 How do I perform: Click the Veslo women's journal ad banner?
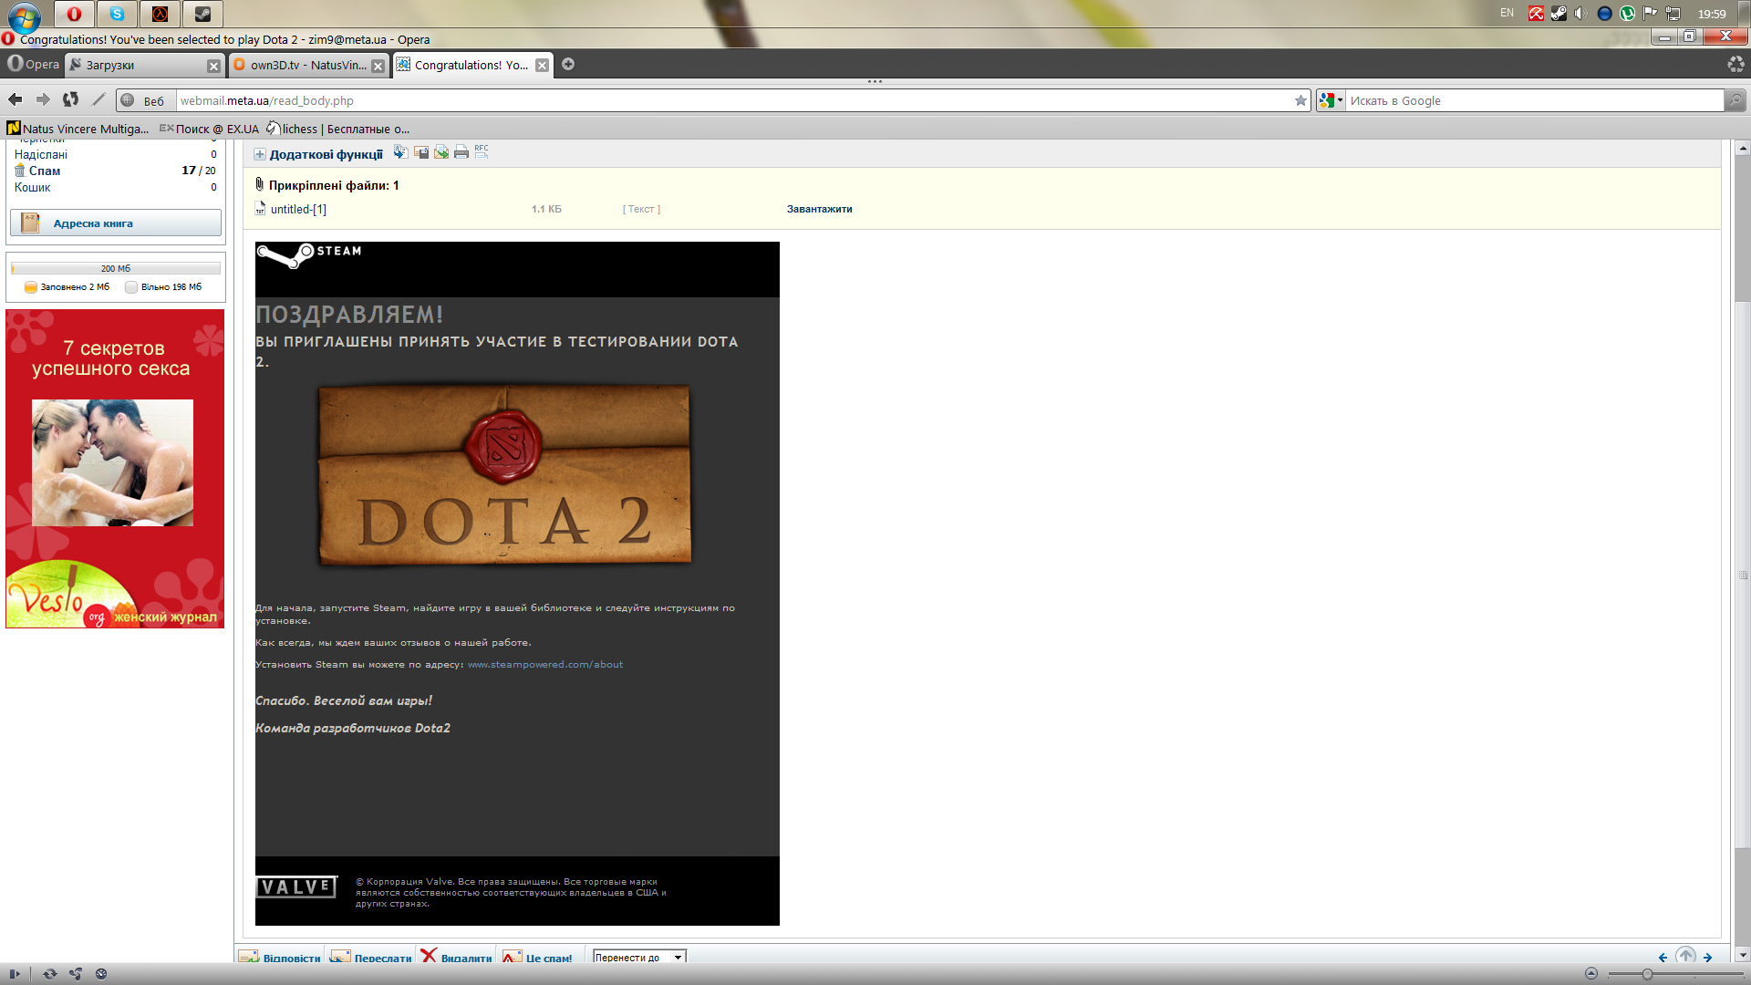tap(115, 469)
